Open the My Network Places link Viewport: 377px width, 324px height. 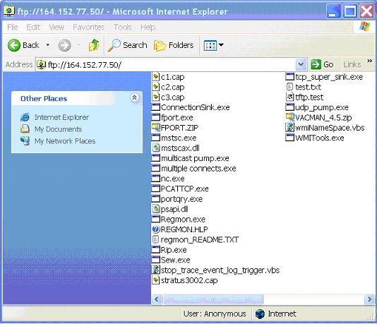[x=65, y=141]
